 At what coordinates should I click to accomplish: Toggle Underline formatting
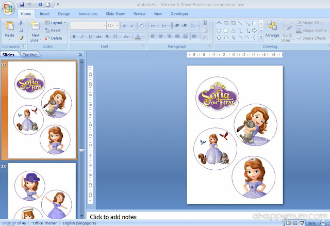coord(90,37)
